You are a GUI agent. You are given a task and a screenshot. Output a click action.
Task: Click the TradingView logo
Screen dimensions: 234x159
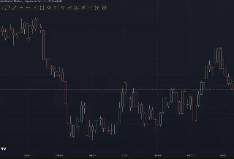(3, 149)
